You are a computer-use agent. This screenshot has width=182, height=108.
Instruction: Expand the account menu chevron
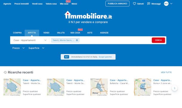[x=171, y=4]
